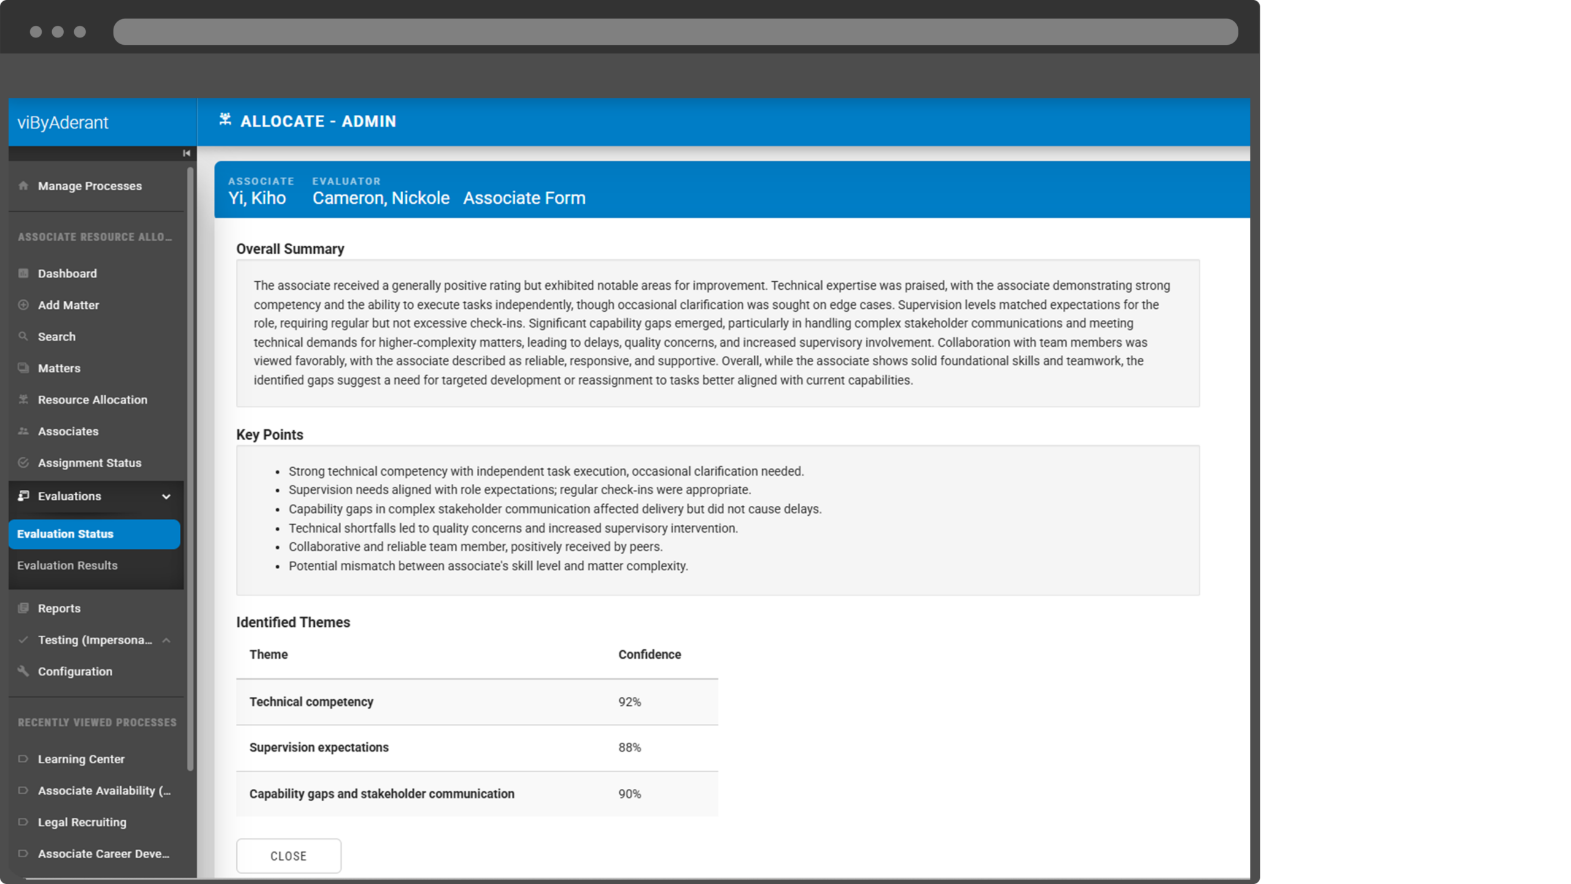Click the Dashboard sidebar icon
The image size is (1571, 884).
coord(23,273)
